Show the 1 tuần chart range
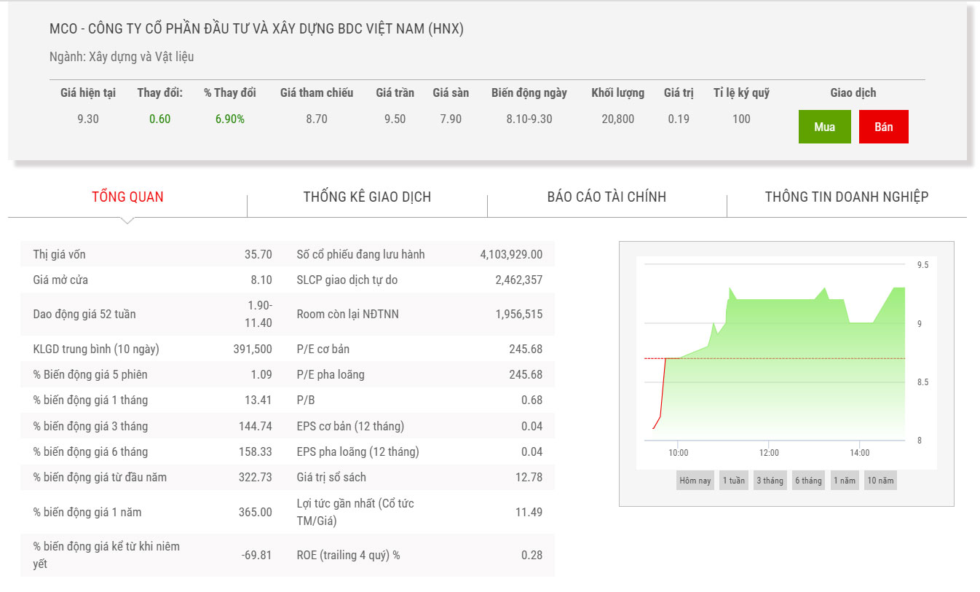The image size is (980, 592). tap(733, 481)
